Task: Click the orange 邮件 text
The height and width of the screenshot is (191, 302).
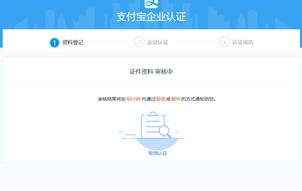Action: (x=176, y=99)
